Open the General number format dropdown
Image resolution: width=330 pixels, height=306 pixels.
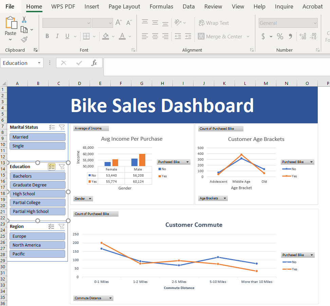315,23
